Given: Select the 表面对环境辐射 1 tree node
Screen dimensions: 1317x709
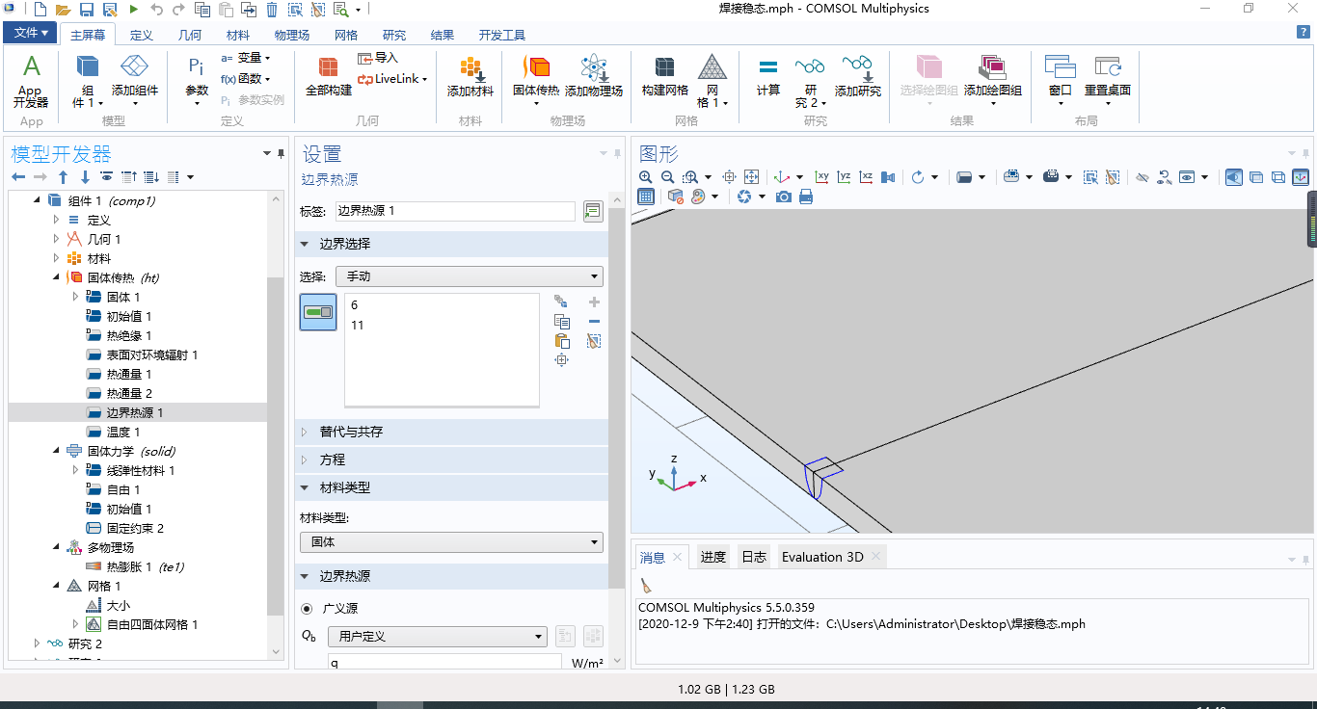Looking at the screenshot, I should coord(151,354).
